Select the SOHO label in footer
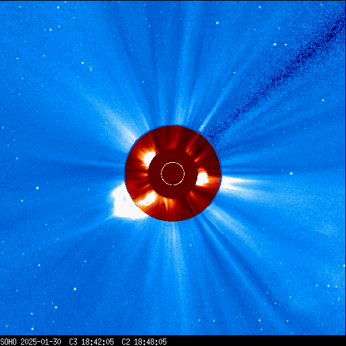346x346 pixels. pos(8,342)
